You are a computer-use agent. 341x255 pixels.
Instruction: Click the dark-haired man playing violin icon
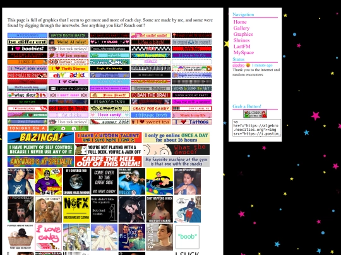(x=132, y=209)
